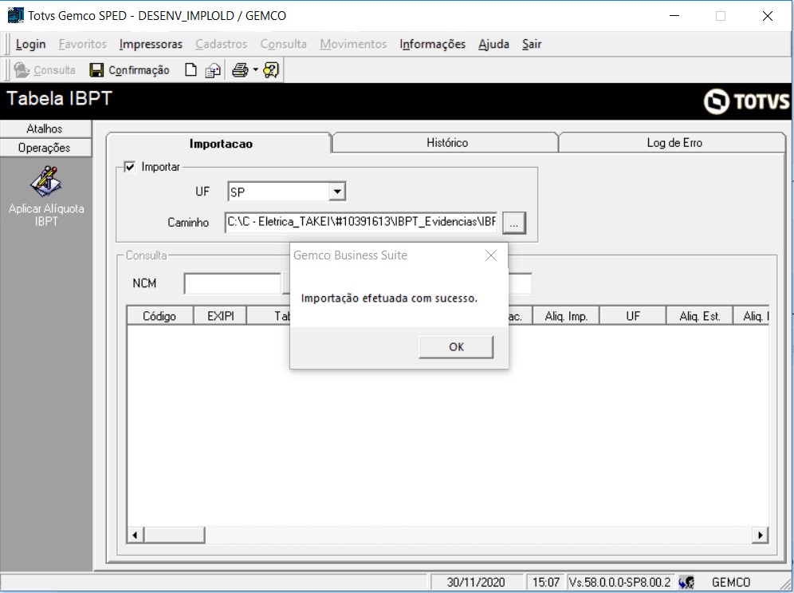Viewport: 794px width, 593px height.
Task: Click the greyed Movimentos menu
Action: click(x=353, y=44)
